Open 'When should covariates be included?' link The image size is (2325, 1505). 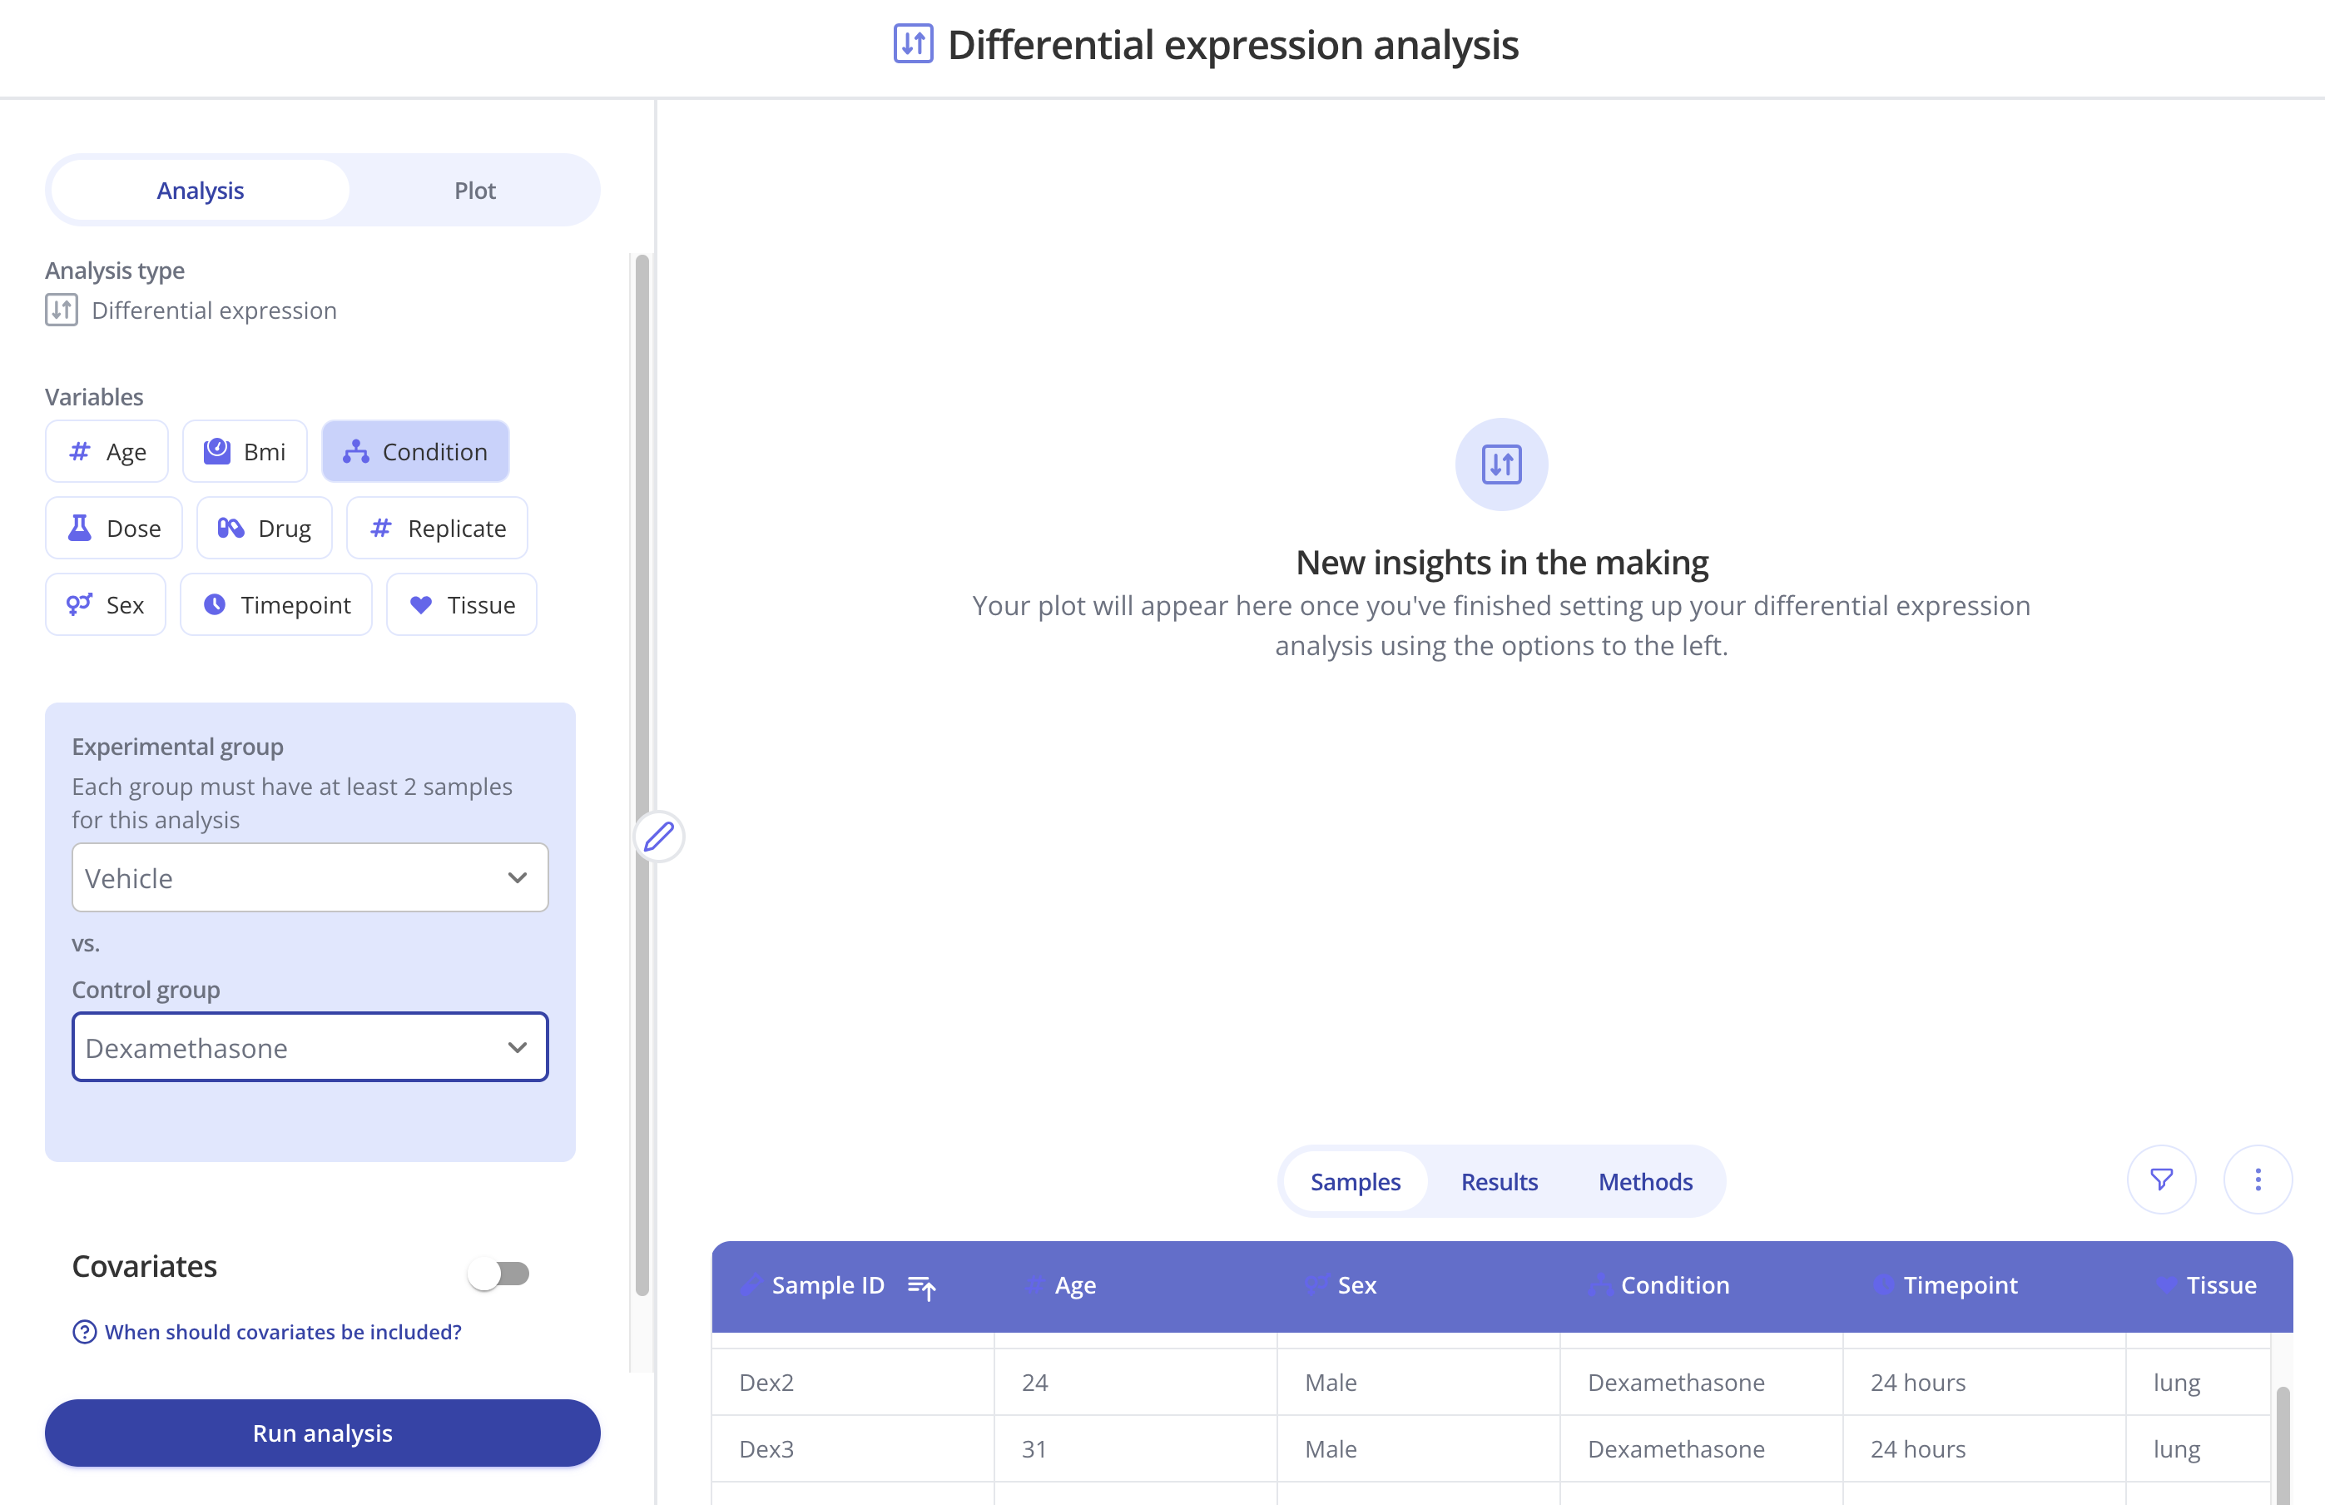[x=282, y=1332]
